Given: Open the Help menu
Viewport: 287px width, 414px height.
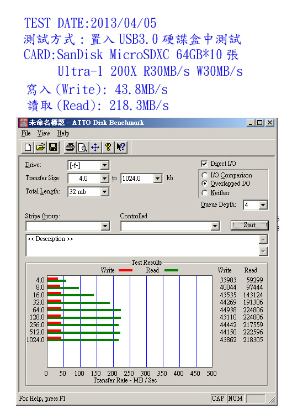Looking at the screenshot, I should click(63, 133).
